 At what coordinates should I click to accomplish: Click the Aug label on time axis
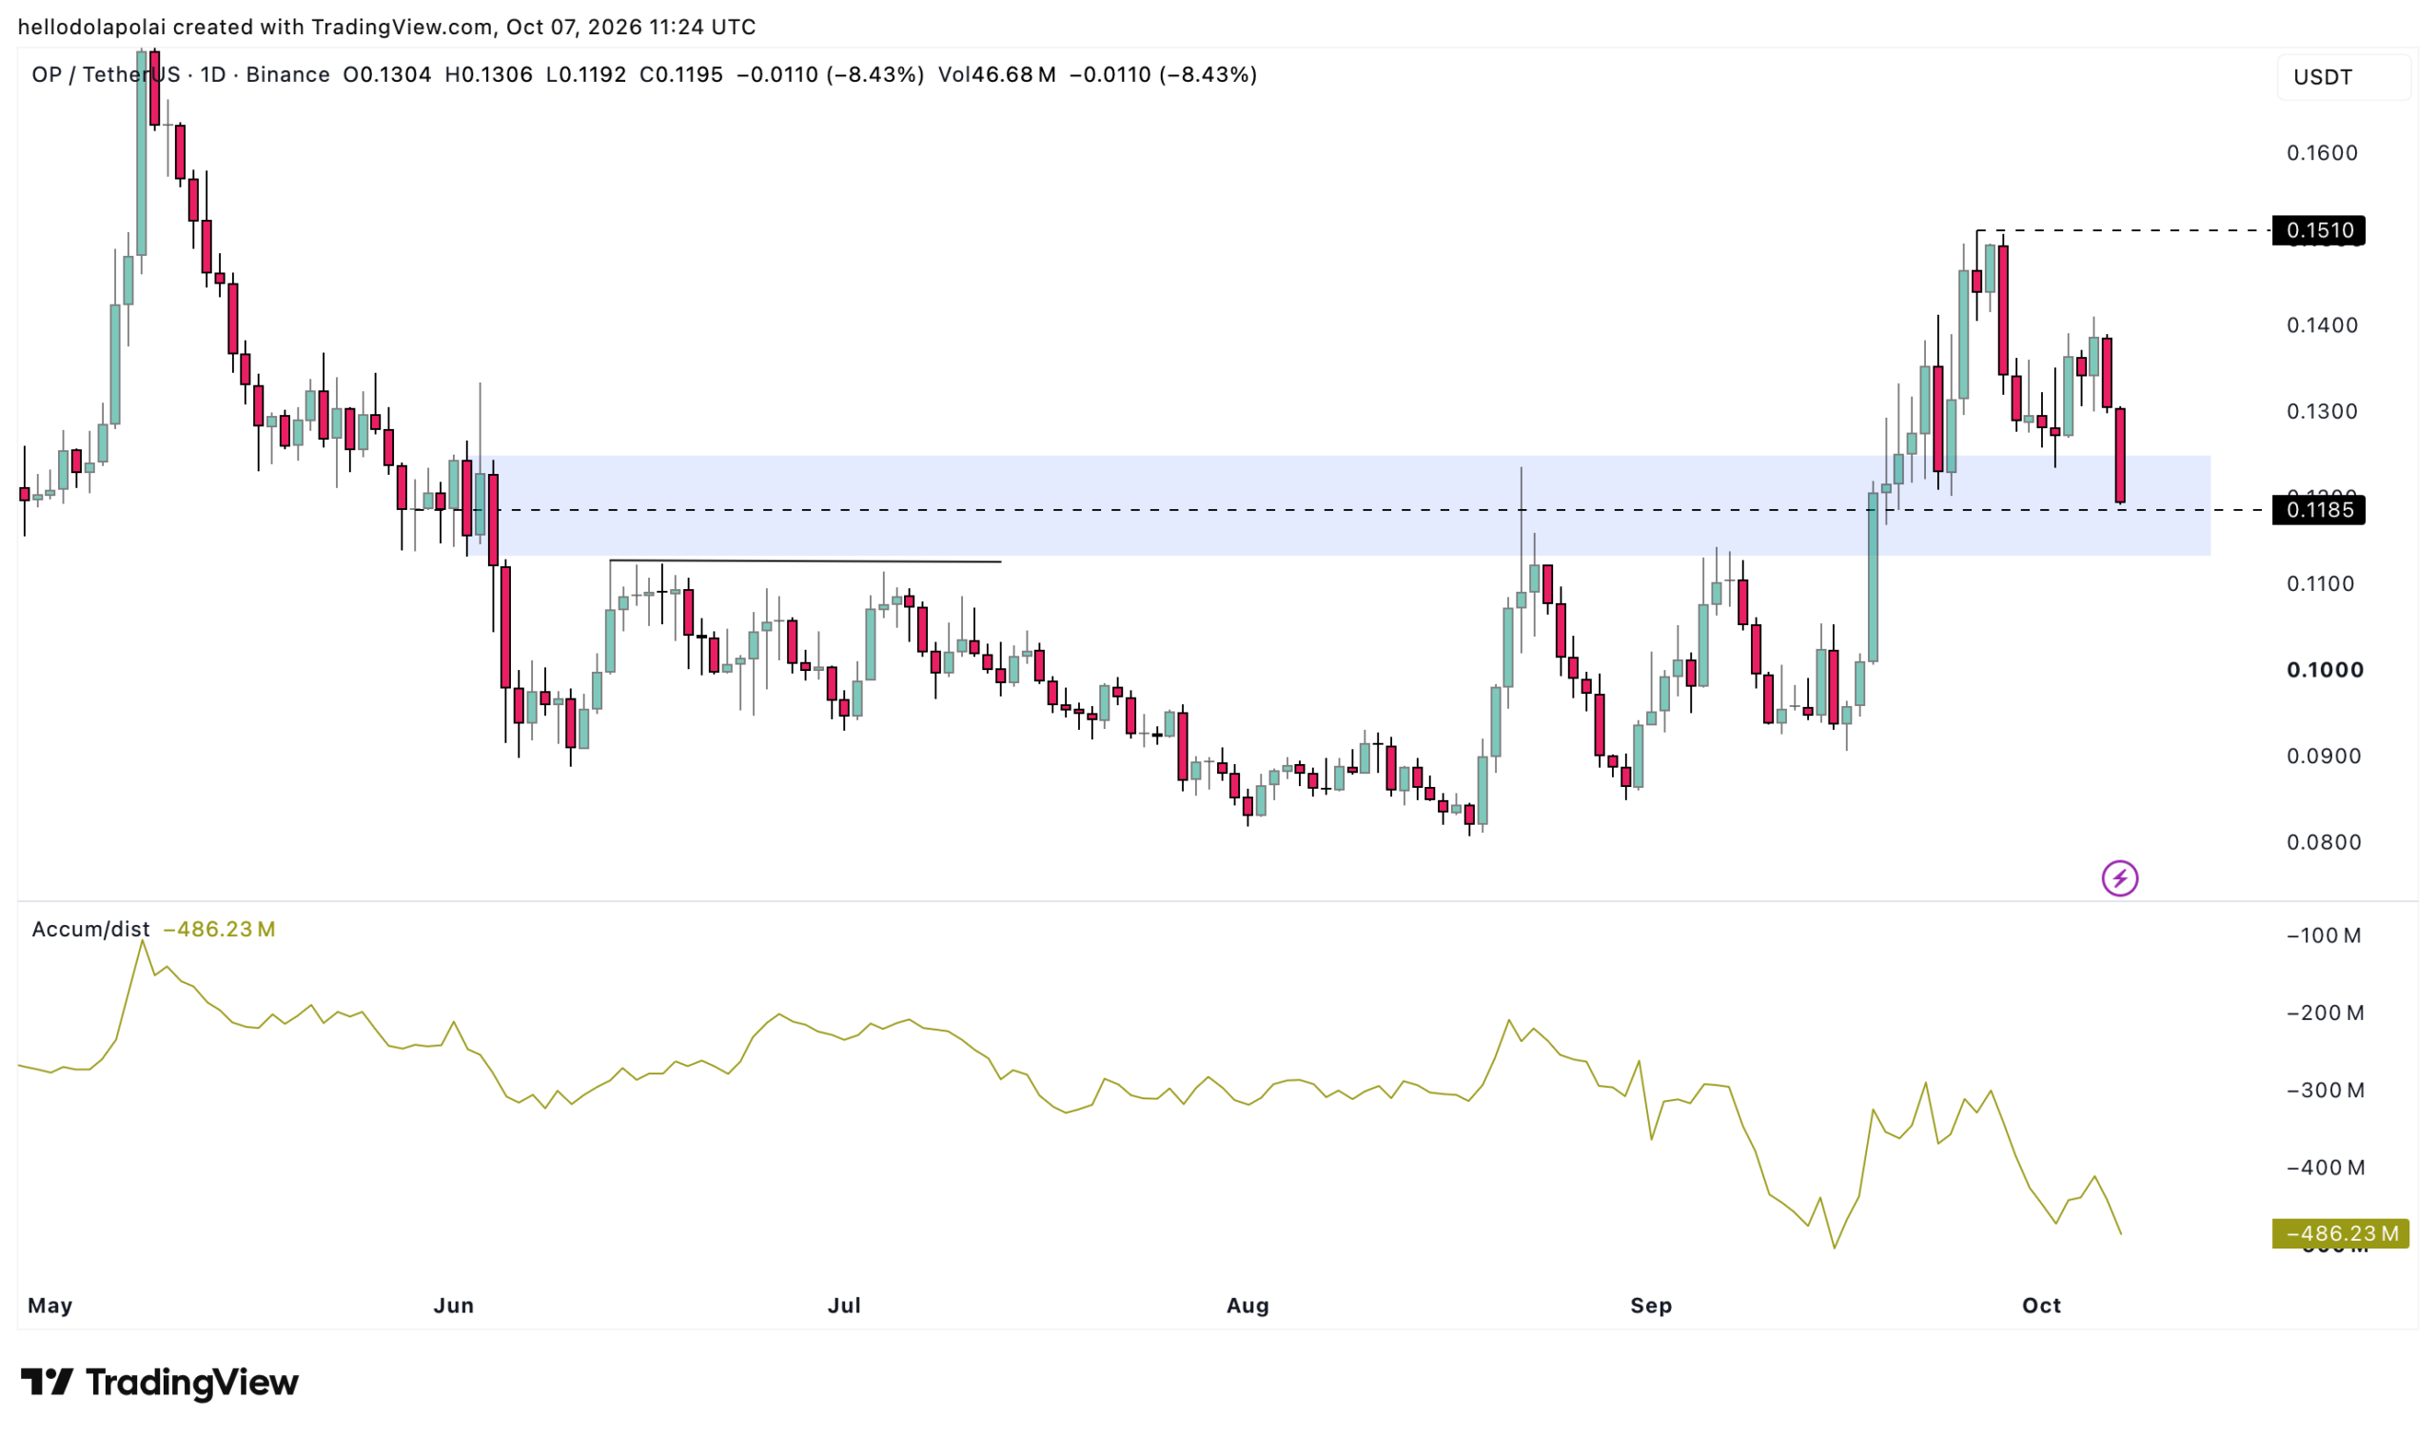click(x=1247, y=1306)
